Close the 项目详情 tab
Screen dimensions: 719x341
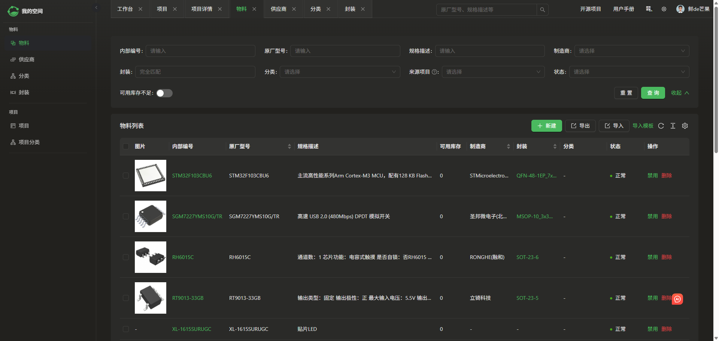(x=220, y=9)
